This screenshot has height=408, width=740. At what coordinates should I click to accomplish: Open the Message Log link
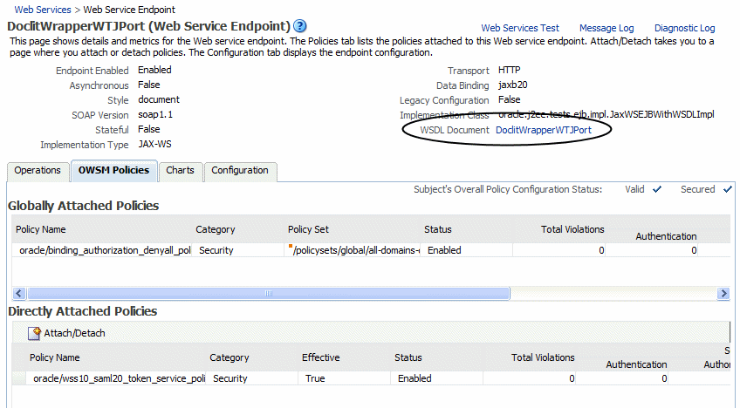click(x=606, y=28)
